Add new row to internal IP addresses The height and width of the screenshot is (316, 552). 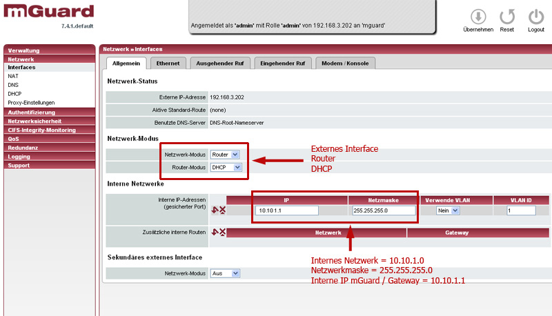(x=215, y=210)
